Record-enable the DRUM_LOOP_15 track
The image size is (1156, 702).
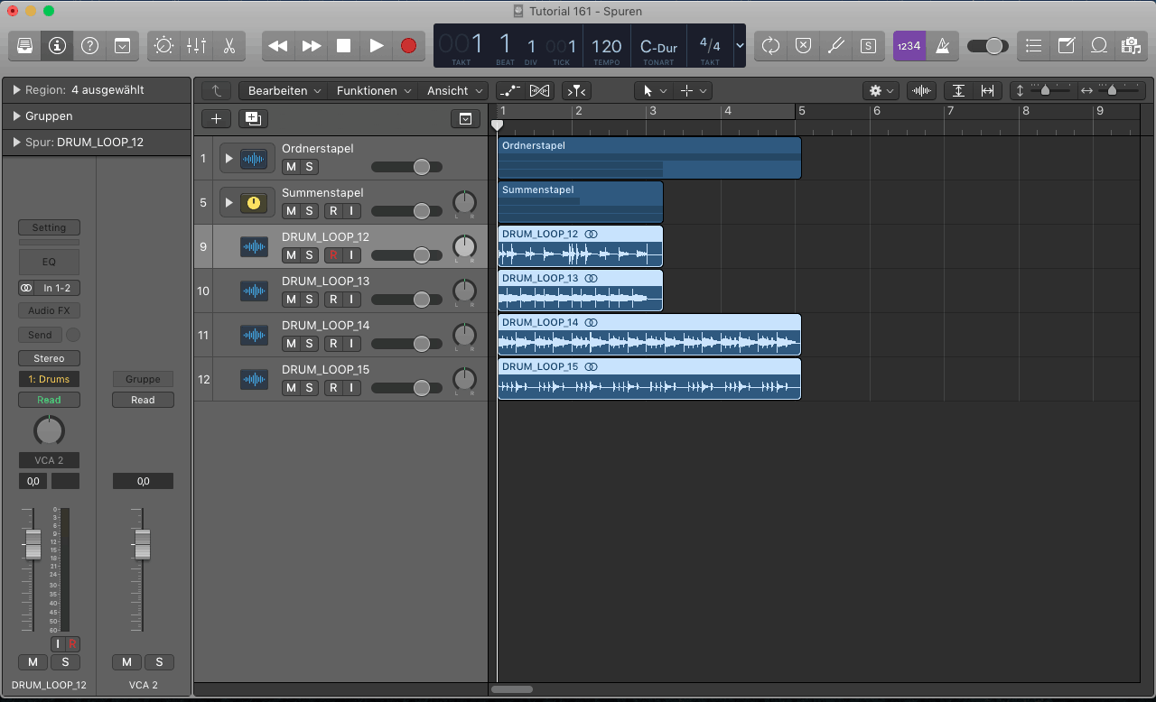(x=333, y=388)
